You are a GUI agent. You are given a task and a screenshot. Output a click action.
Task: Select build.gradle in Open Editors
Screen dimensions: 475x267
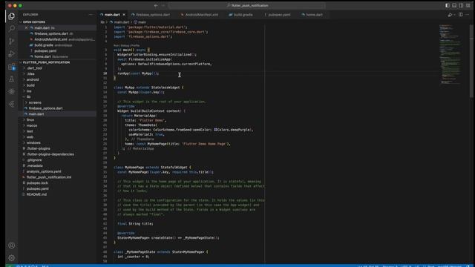pyautogui.click(x=44, y=45)
